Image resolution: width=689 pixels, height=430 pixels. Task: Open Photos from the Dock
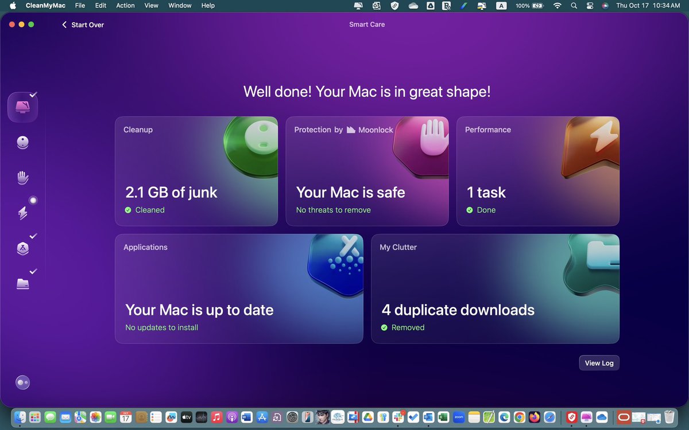tap(95, 417)
